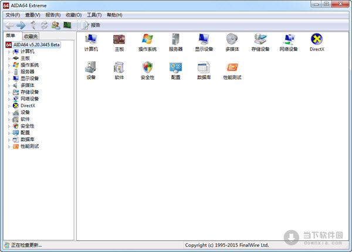Select 主板 label in the tree
This screenshot has width=352, height=252.
[x=25, y=58]
